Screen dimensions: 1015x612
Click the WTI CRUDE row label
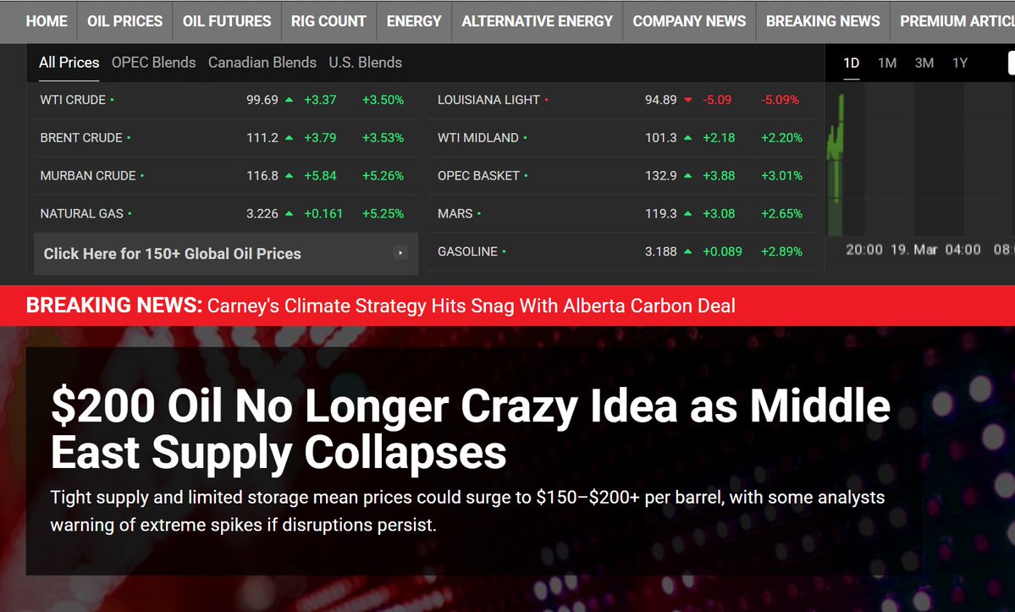click(73, 100)
